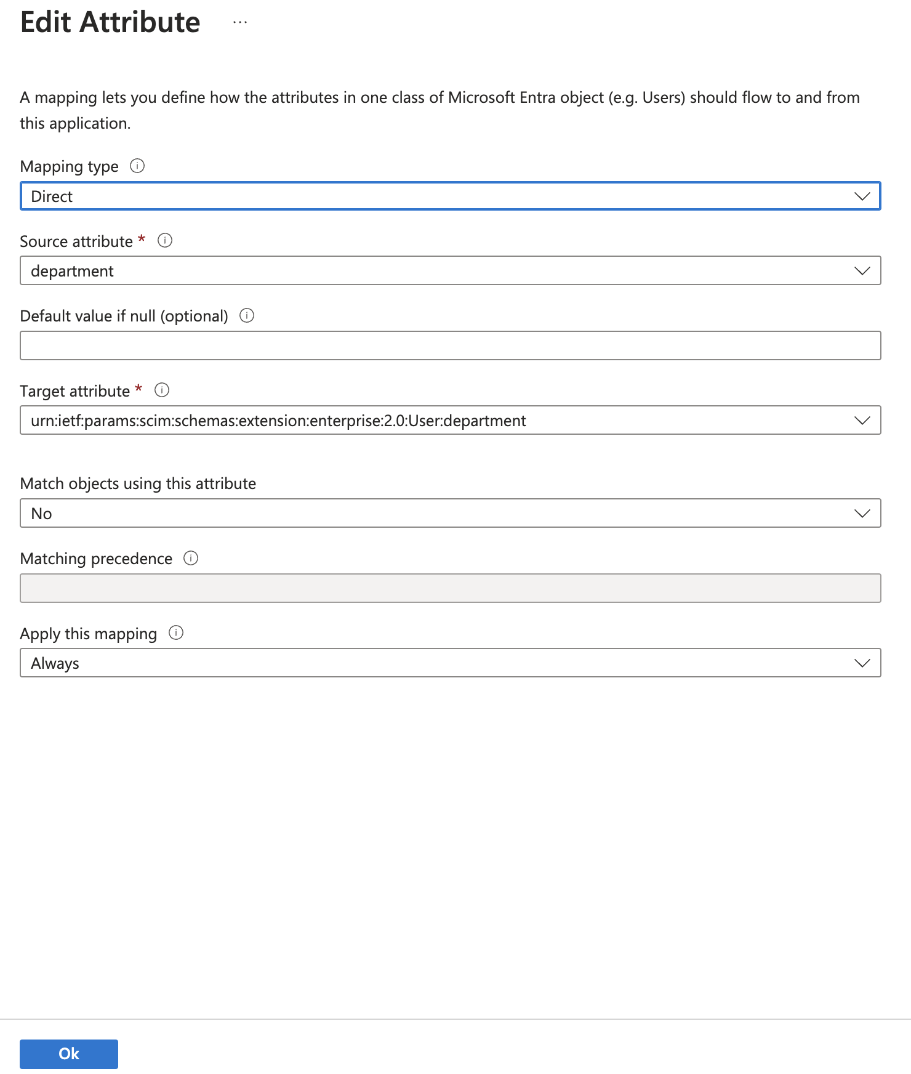Open the Match objects using this attribute dropdown
The width and height of the screenshot is (911, 1074).
pos(431,514)
